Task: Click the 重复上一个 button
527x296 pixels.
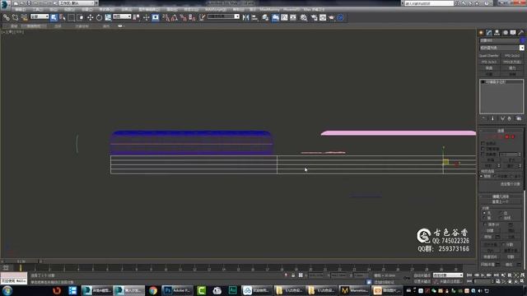Action: tap(500, 201)
